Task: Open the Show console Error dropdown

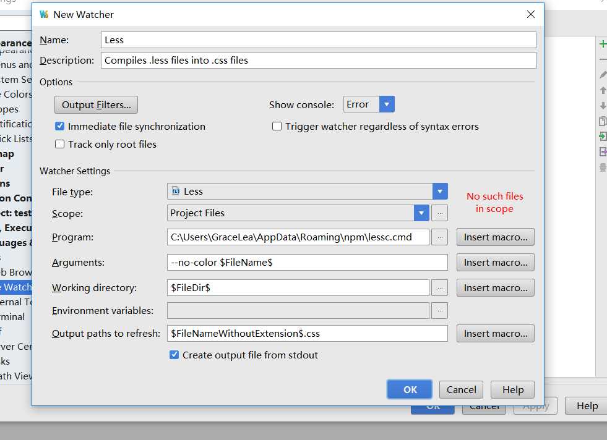Action: (x=369, y=104)
